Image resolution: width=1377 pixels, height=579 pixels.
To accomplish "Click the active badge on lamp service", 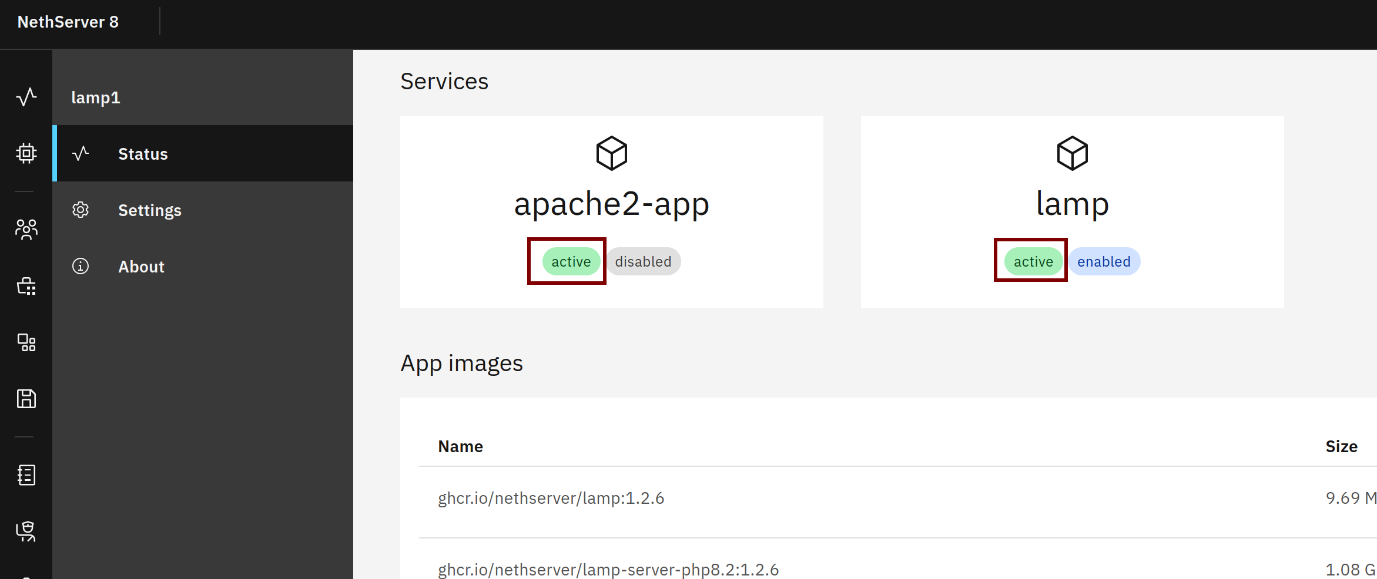I will tap(1033, 262).
